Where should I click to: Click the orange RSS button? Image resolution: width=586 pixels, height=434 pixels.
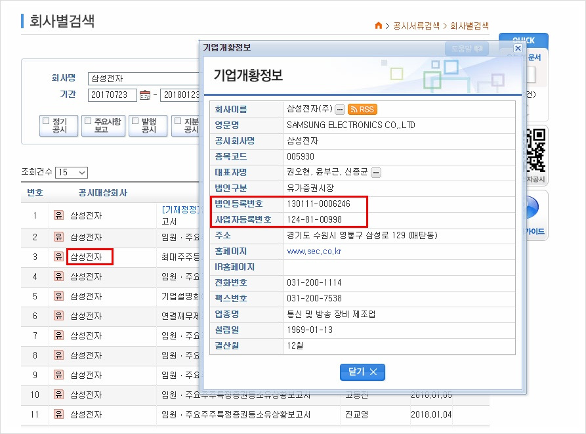pos(362,109)
